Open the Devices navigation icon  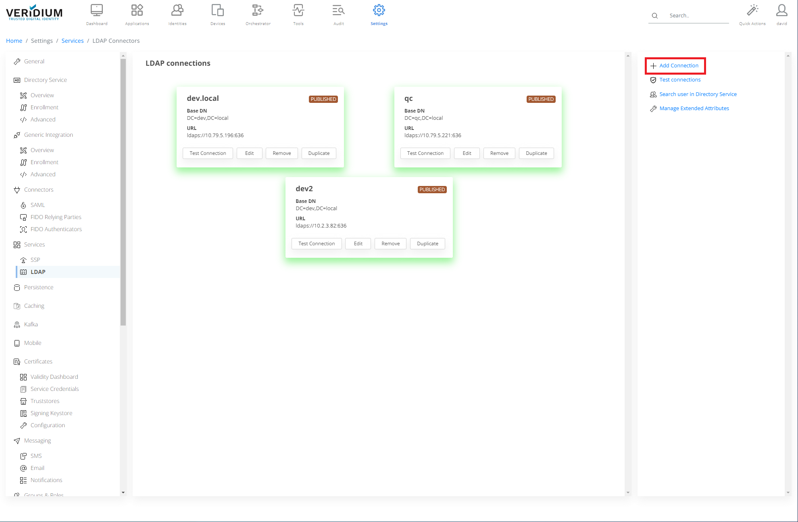pyautogui.click(x=218, y=10)
